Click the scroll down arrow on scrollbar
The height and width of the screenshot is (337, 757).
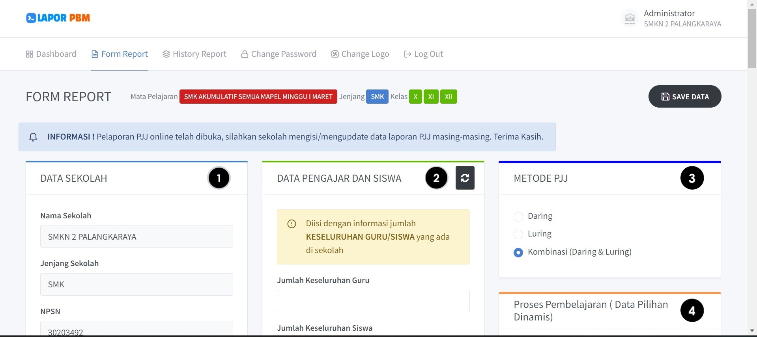[x=752, y=331]
